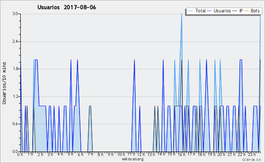Click the 2 h x-axis label

40,154
